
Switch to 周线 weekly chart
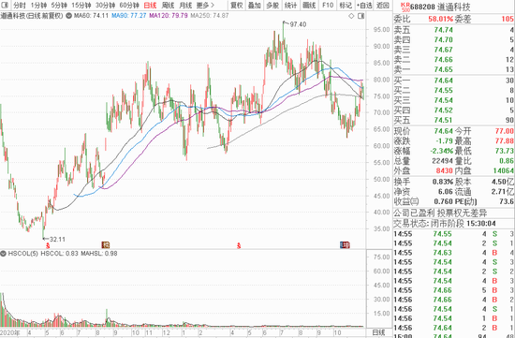168,6
